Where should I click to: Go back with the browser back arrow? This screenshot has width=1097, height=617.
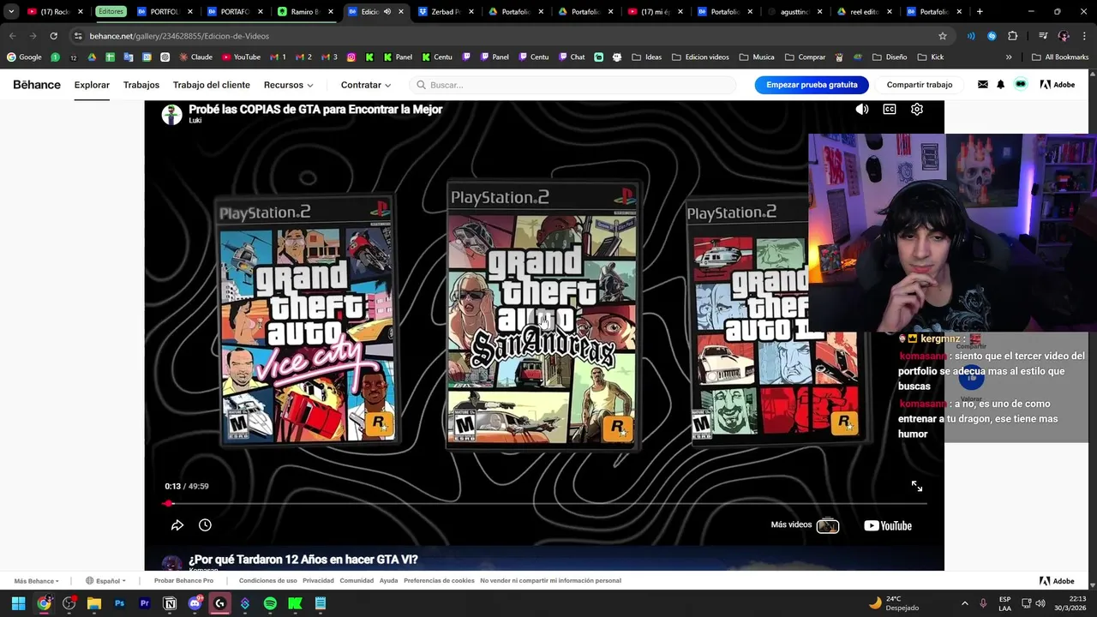12,36
